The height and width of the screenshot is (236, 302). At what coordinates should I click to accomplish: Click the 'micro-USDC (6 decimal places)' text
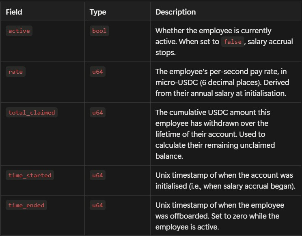(201, 82)
